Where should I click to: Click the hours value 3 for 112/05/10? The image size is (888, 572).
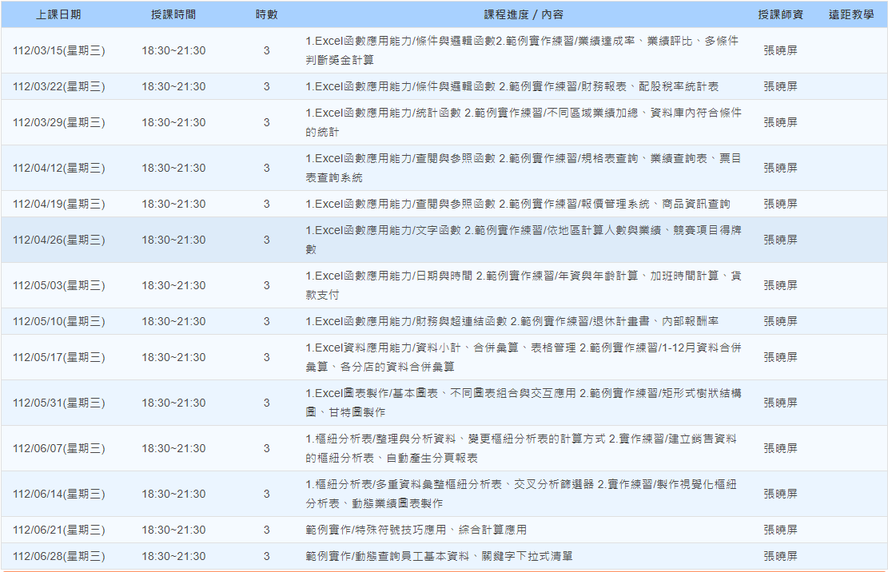[x=266, y=321]
